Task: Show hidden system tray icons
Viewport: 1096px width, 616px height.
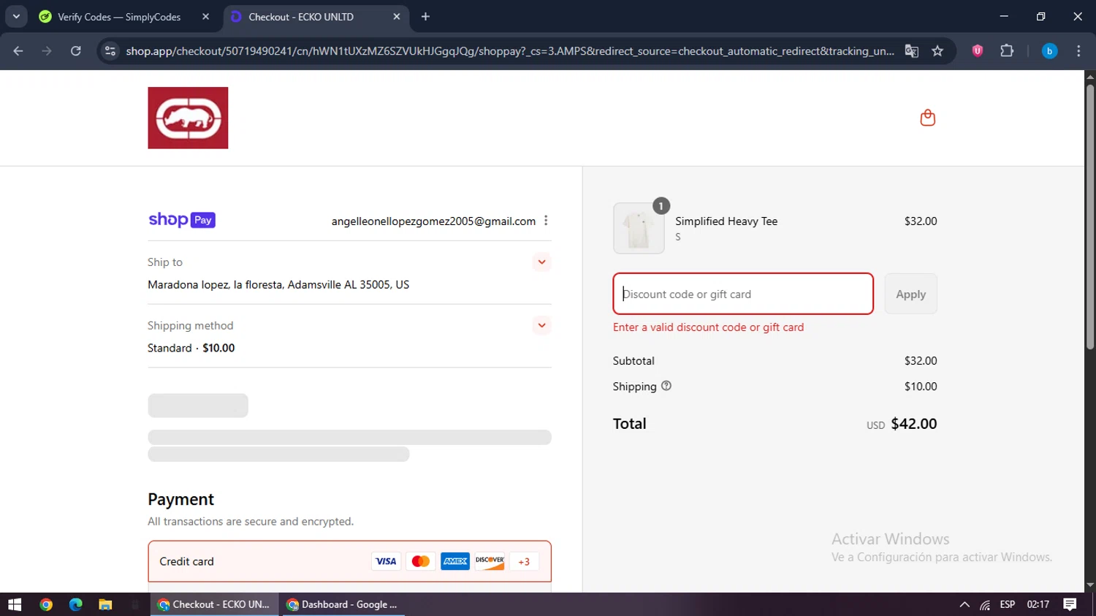Action: 964,604
